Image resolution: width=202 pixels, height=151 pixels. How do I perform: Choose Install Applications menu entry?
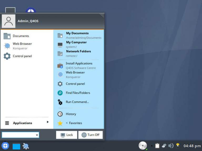click(79, 66)
